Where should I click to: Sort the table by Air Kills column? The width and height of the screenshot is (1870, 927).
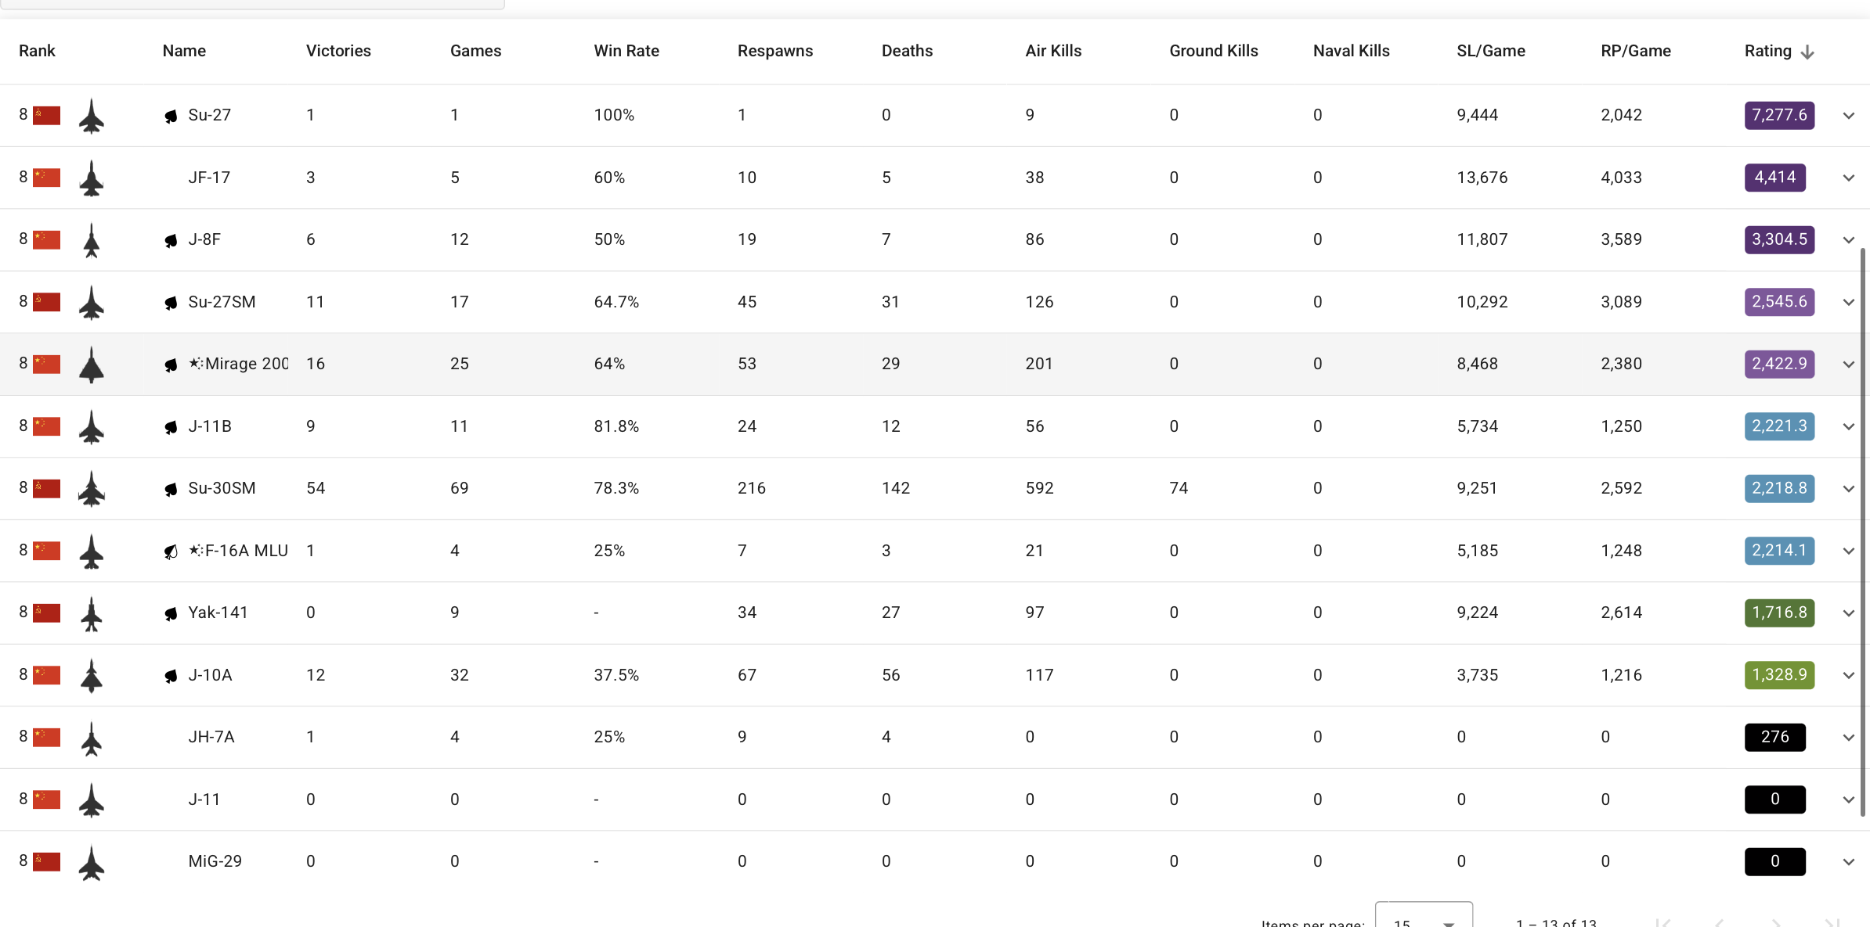point(1053,51)
